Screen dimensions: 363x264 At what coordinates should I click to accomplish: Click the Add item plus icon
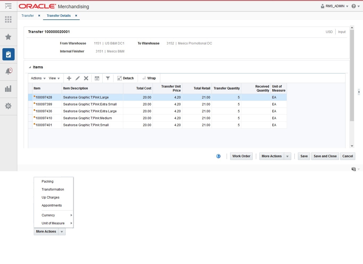[x=69, y=78]
